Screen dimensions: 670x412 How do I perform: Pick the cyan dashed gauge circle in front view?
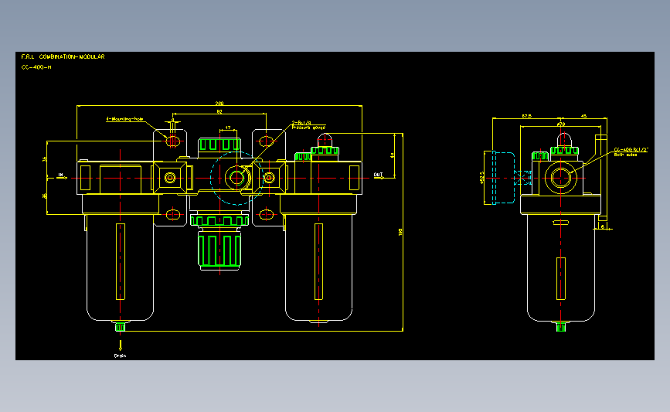236,179
